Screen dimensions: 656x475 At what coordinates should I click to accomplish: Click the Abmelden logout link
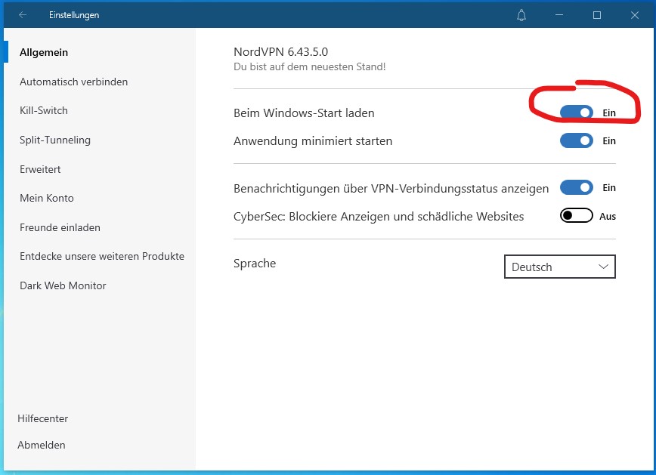[x=42, y=445]
